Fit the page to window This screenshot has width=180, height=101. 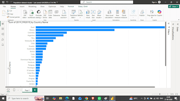[177, 94]
